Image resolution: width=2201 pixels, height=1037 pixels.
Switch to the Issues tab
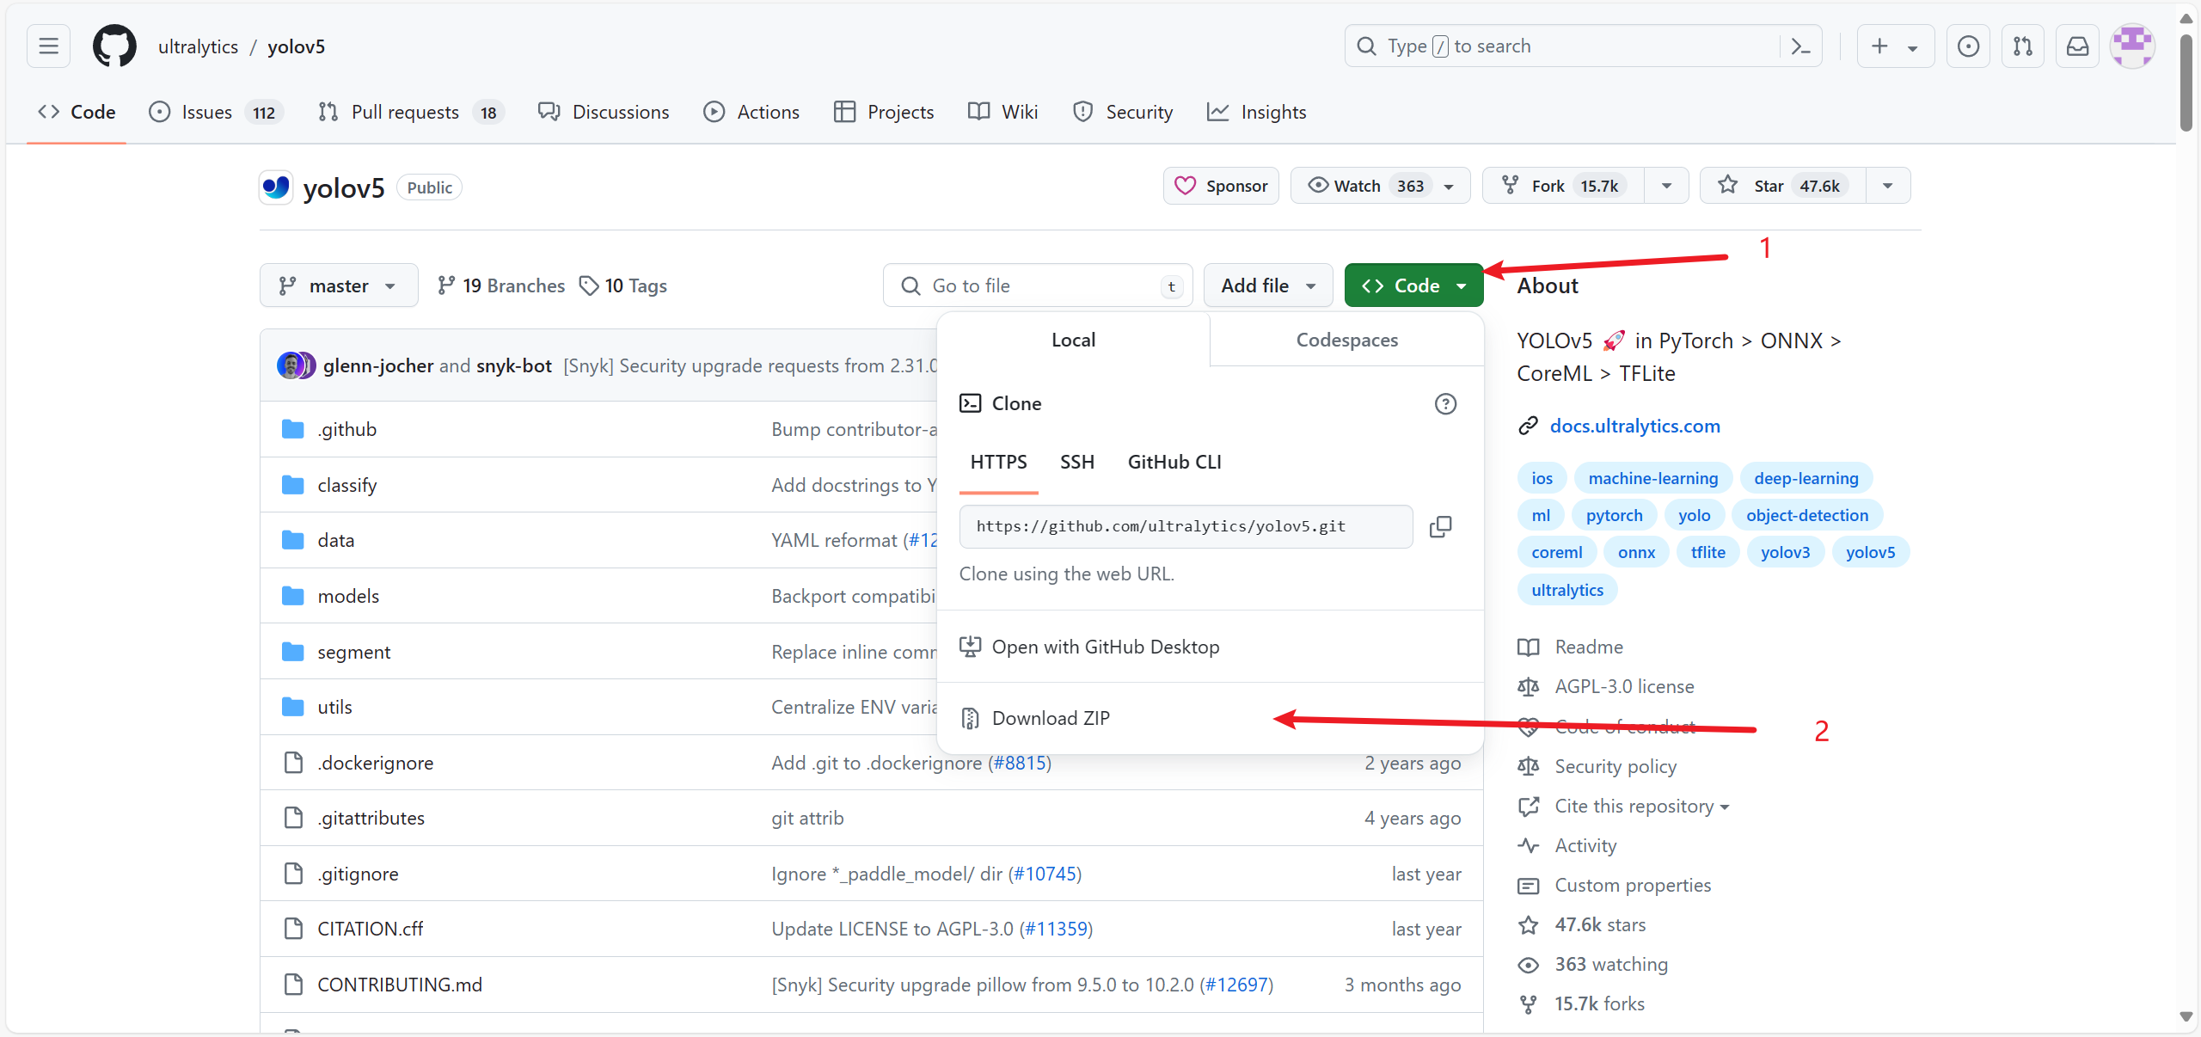216,112
